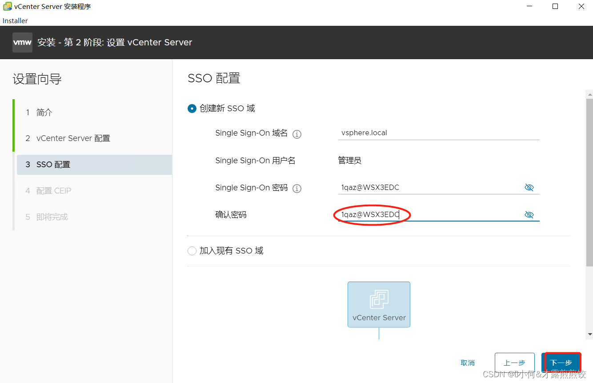Click 取消 link
593x383 pixels.
(x=468, y=363)
